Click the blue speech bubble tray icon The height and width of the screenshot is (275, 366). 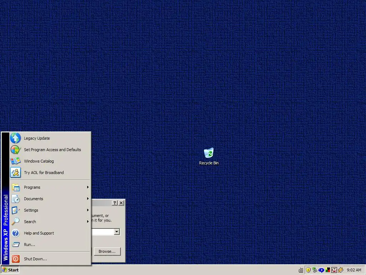pyautogui.click(x=321, y=270)
